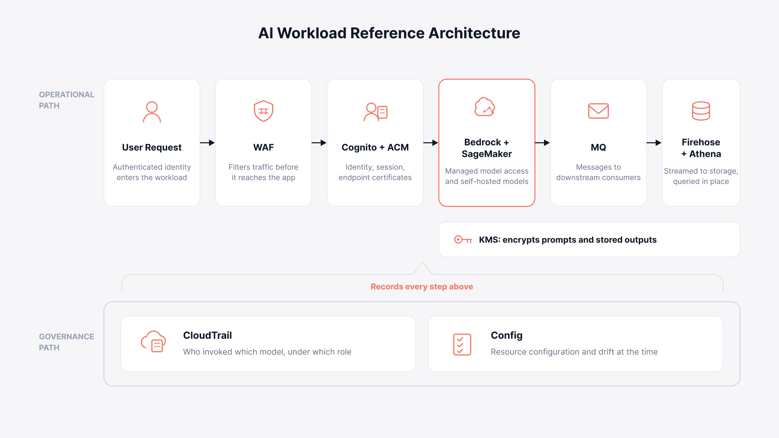The image size is (779, 438).
Task: Click the User Request person icon
Action: pos(152,112)
